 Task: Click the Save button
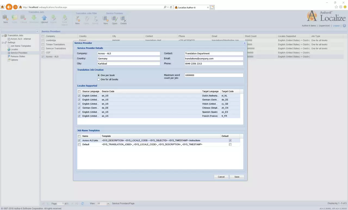(x=237, y=177)
